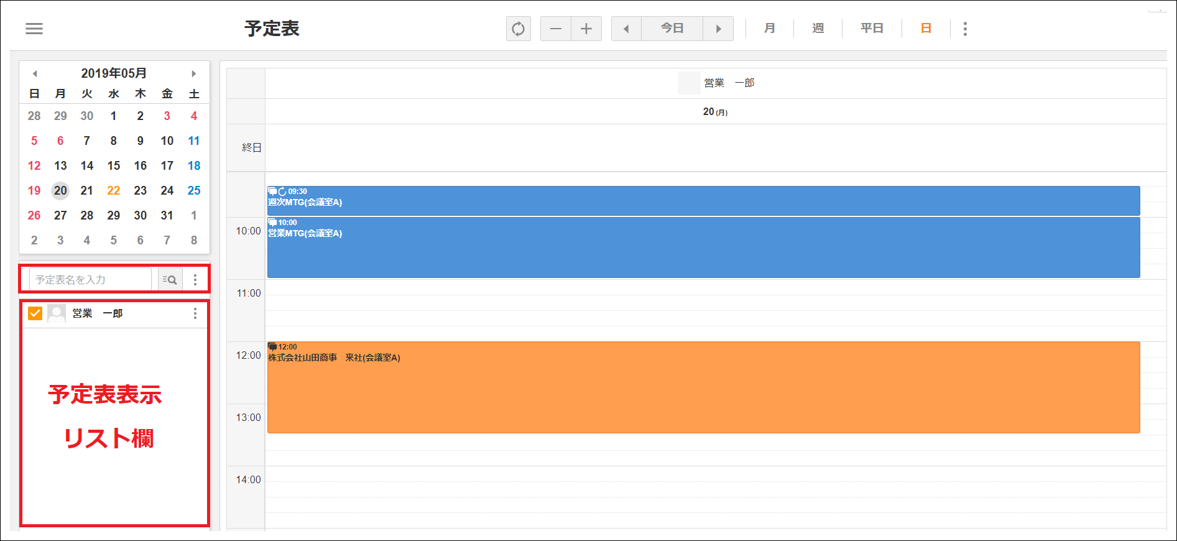Open the hamburger main menu
The width and height of the screenshot is (1177, 541).
(34, 29)
